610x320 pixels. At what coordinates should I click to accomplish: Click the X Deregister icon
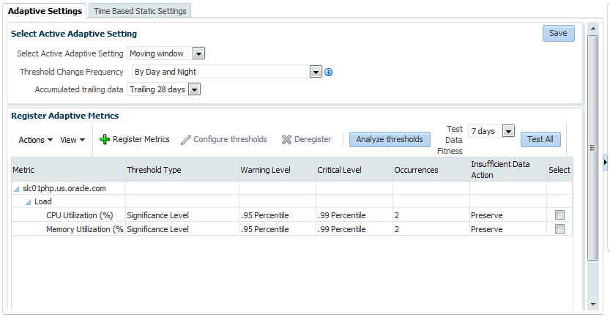point(287,139)
